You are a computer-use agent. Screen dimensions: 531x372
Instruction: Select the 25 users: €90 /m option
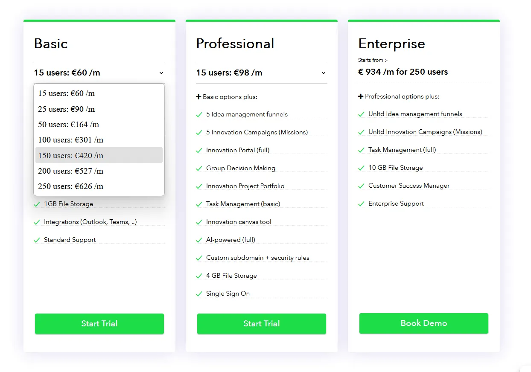click(x=99, y=109)
